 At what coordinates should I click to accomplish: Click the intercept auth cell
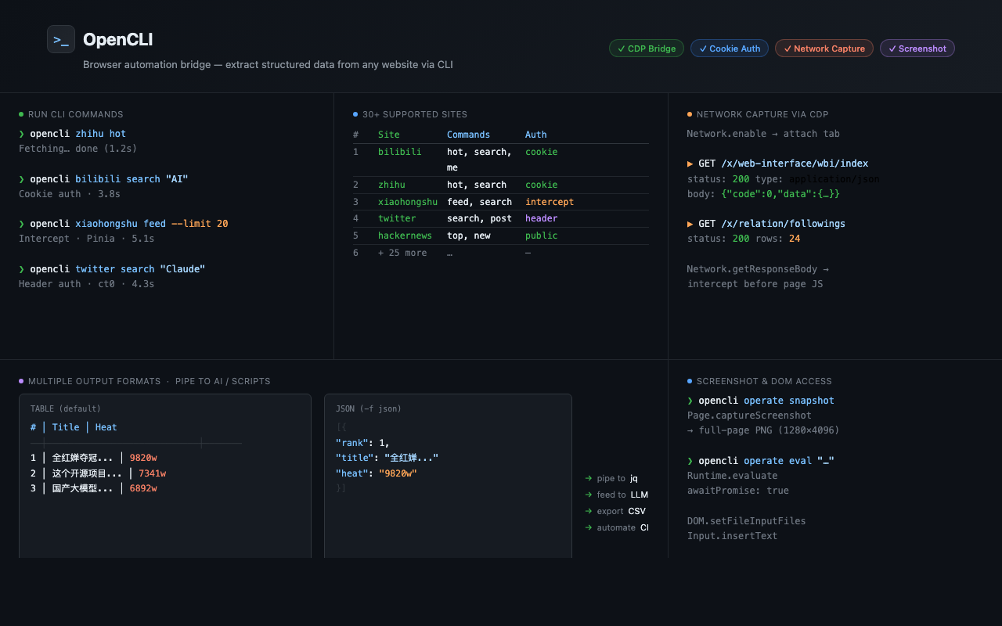click(550, 202)
